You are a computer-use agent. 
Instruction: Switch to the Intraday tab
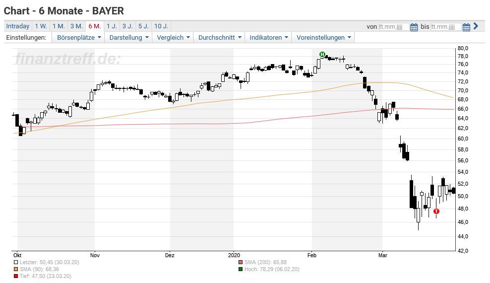(18, 26)
